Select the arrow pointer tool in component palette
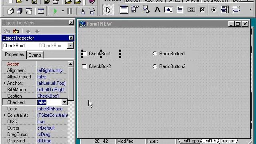The image size is (256, 144). pos(108,10)
